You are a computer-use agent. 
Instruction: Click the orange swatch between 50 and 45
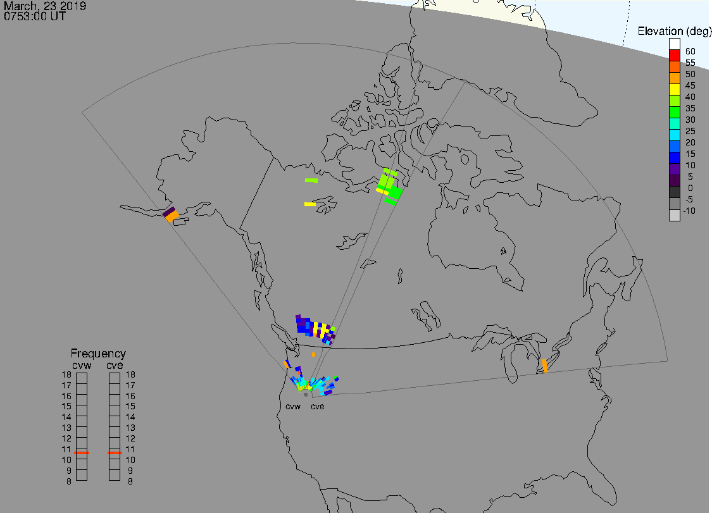674,78
